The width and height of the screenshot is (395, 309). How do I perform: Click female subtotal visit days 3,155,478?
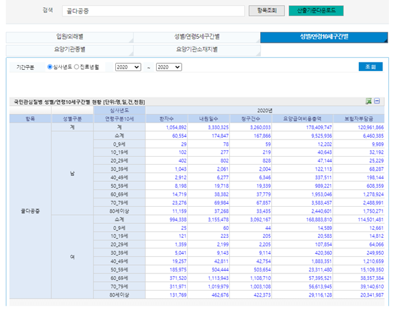[x=218, y=219]
